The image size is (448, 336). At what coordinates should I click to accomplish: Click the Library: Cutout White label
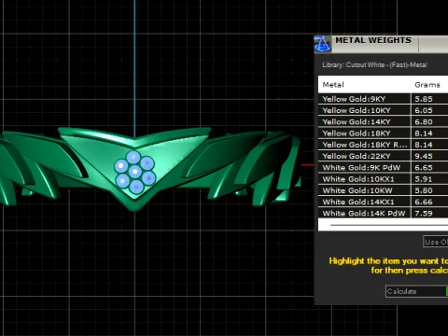click(x=374, y=65)
